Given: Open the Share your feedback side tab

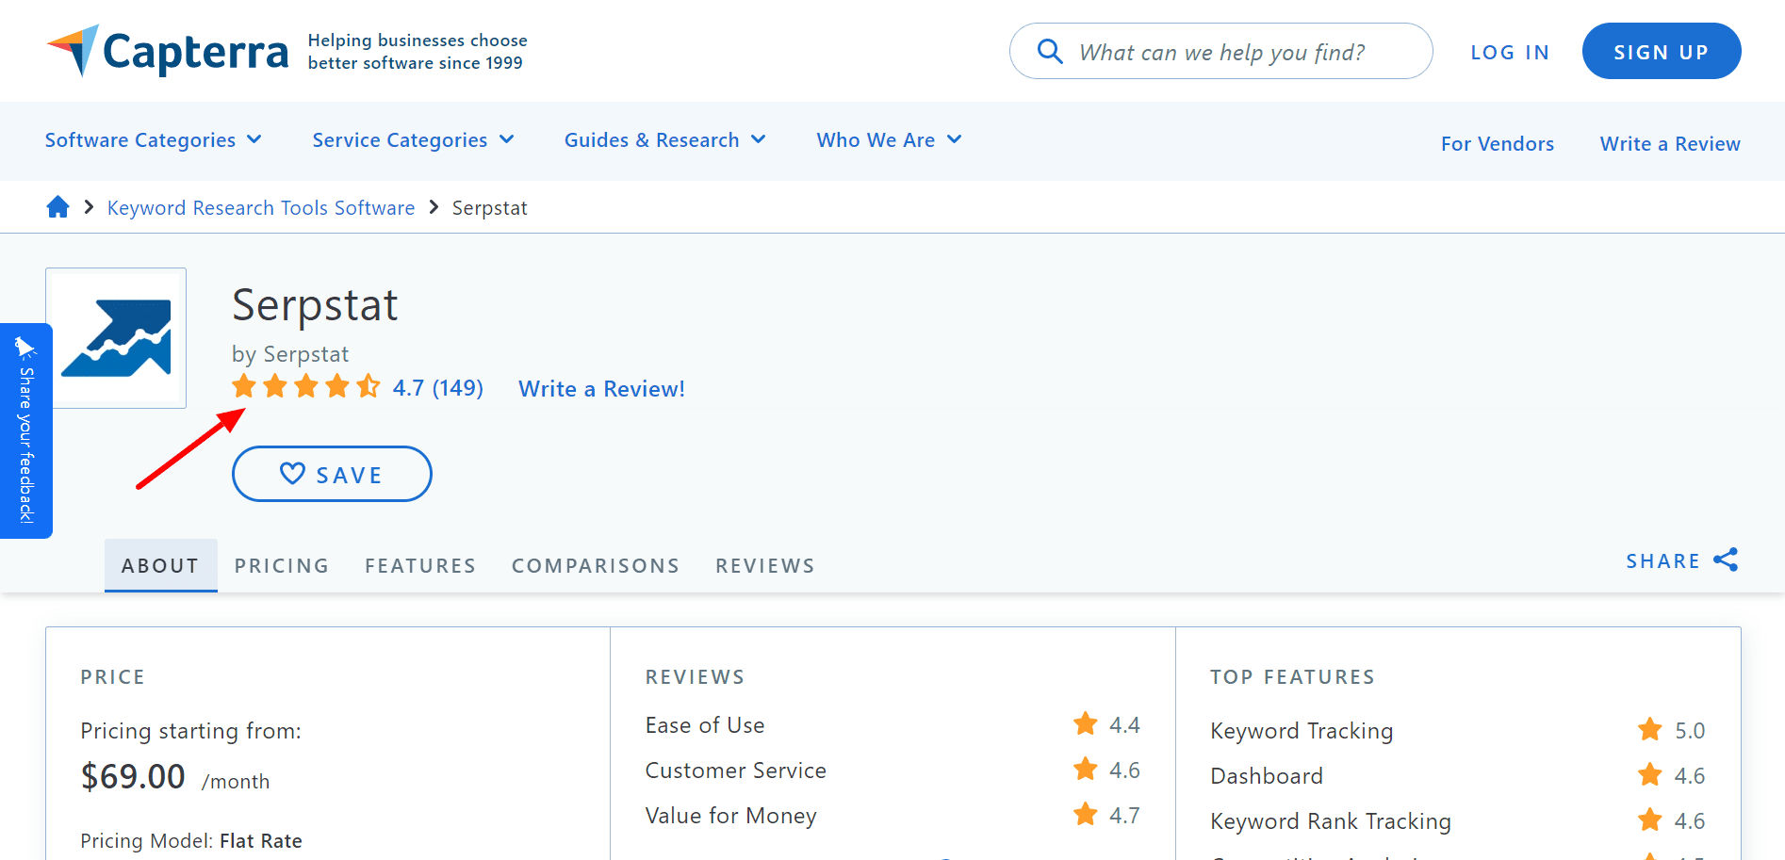Looking at the screenshot, I should [x=25, y=430].
